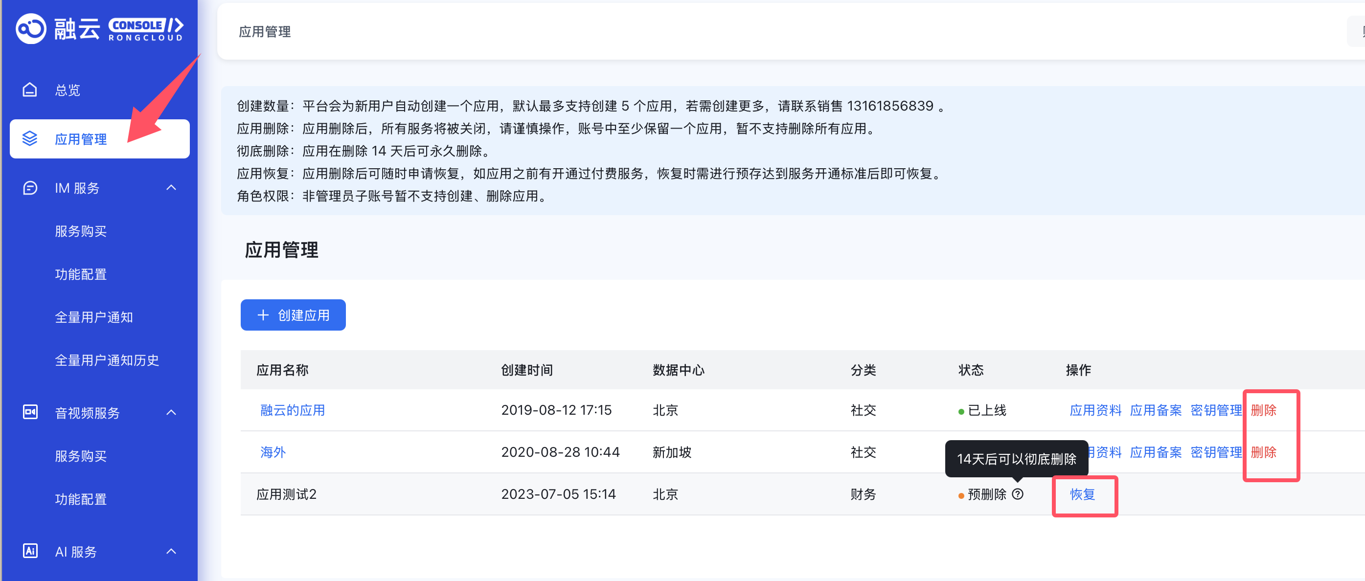Click the video icon for 音视频服务

pos(30,413)
